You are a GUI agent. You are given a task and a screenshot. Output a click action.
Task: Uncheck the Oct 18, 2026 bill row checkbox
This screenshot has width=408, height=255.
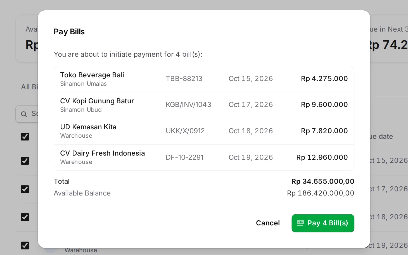[25, 217]
